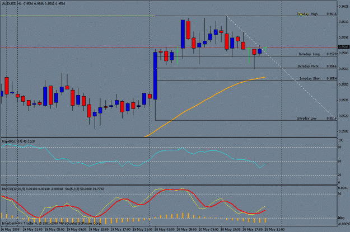
Task: Click the 0.9578 Intraday Long value
Action: coord(332,54)
